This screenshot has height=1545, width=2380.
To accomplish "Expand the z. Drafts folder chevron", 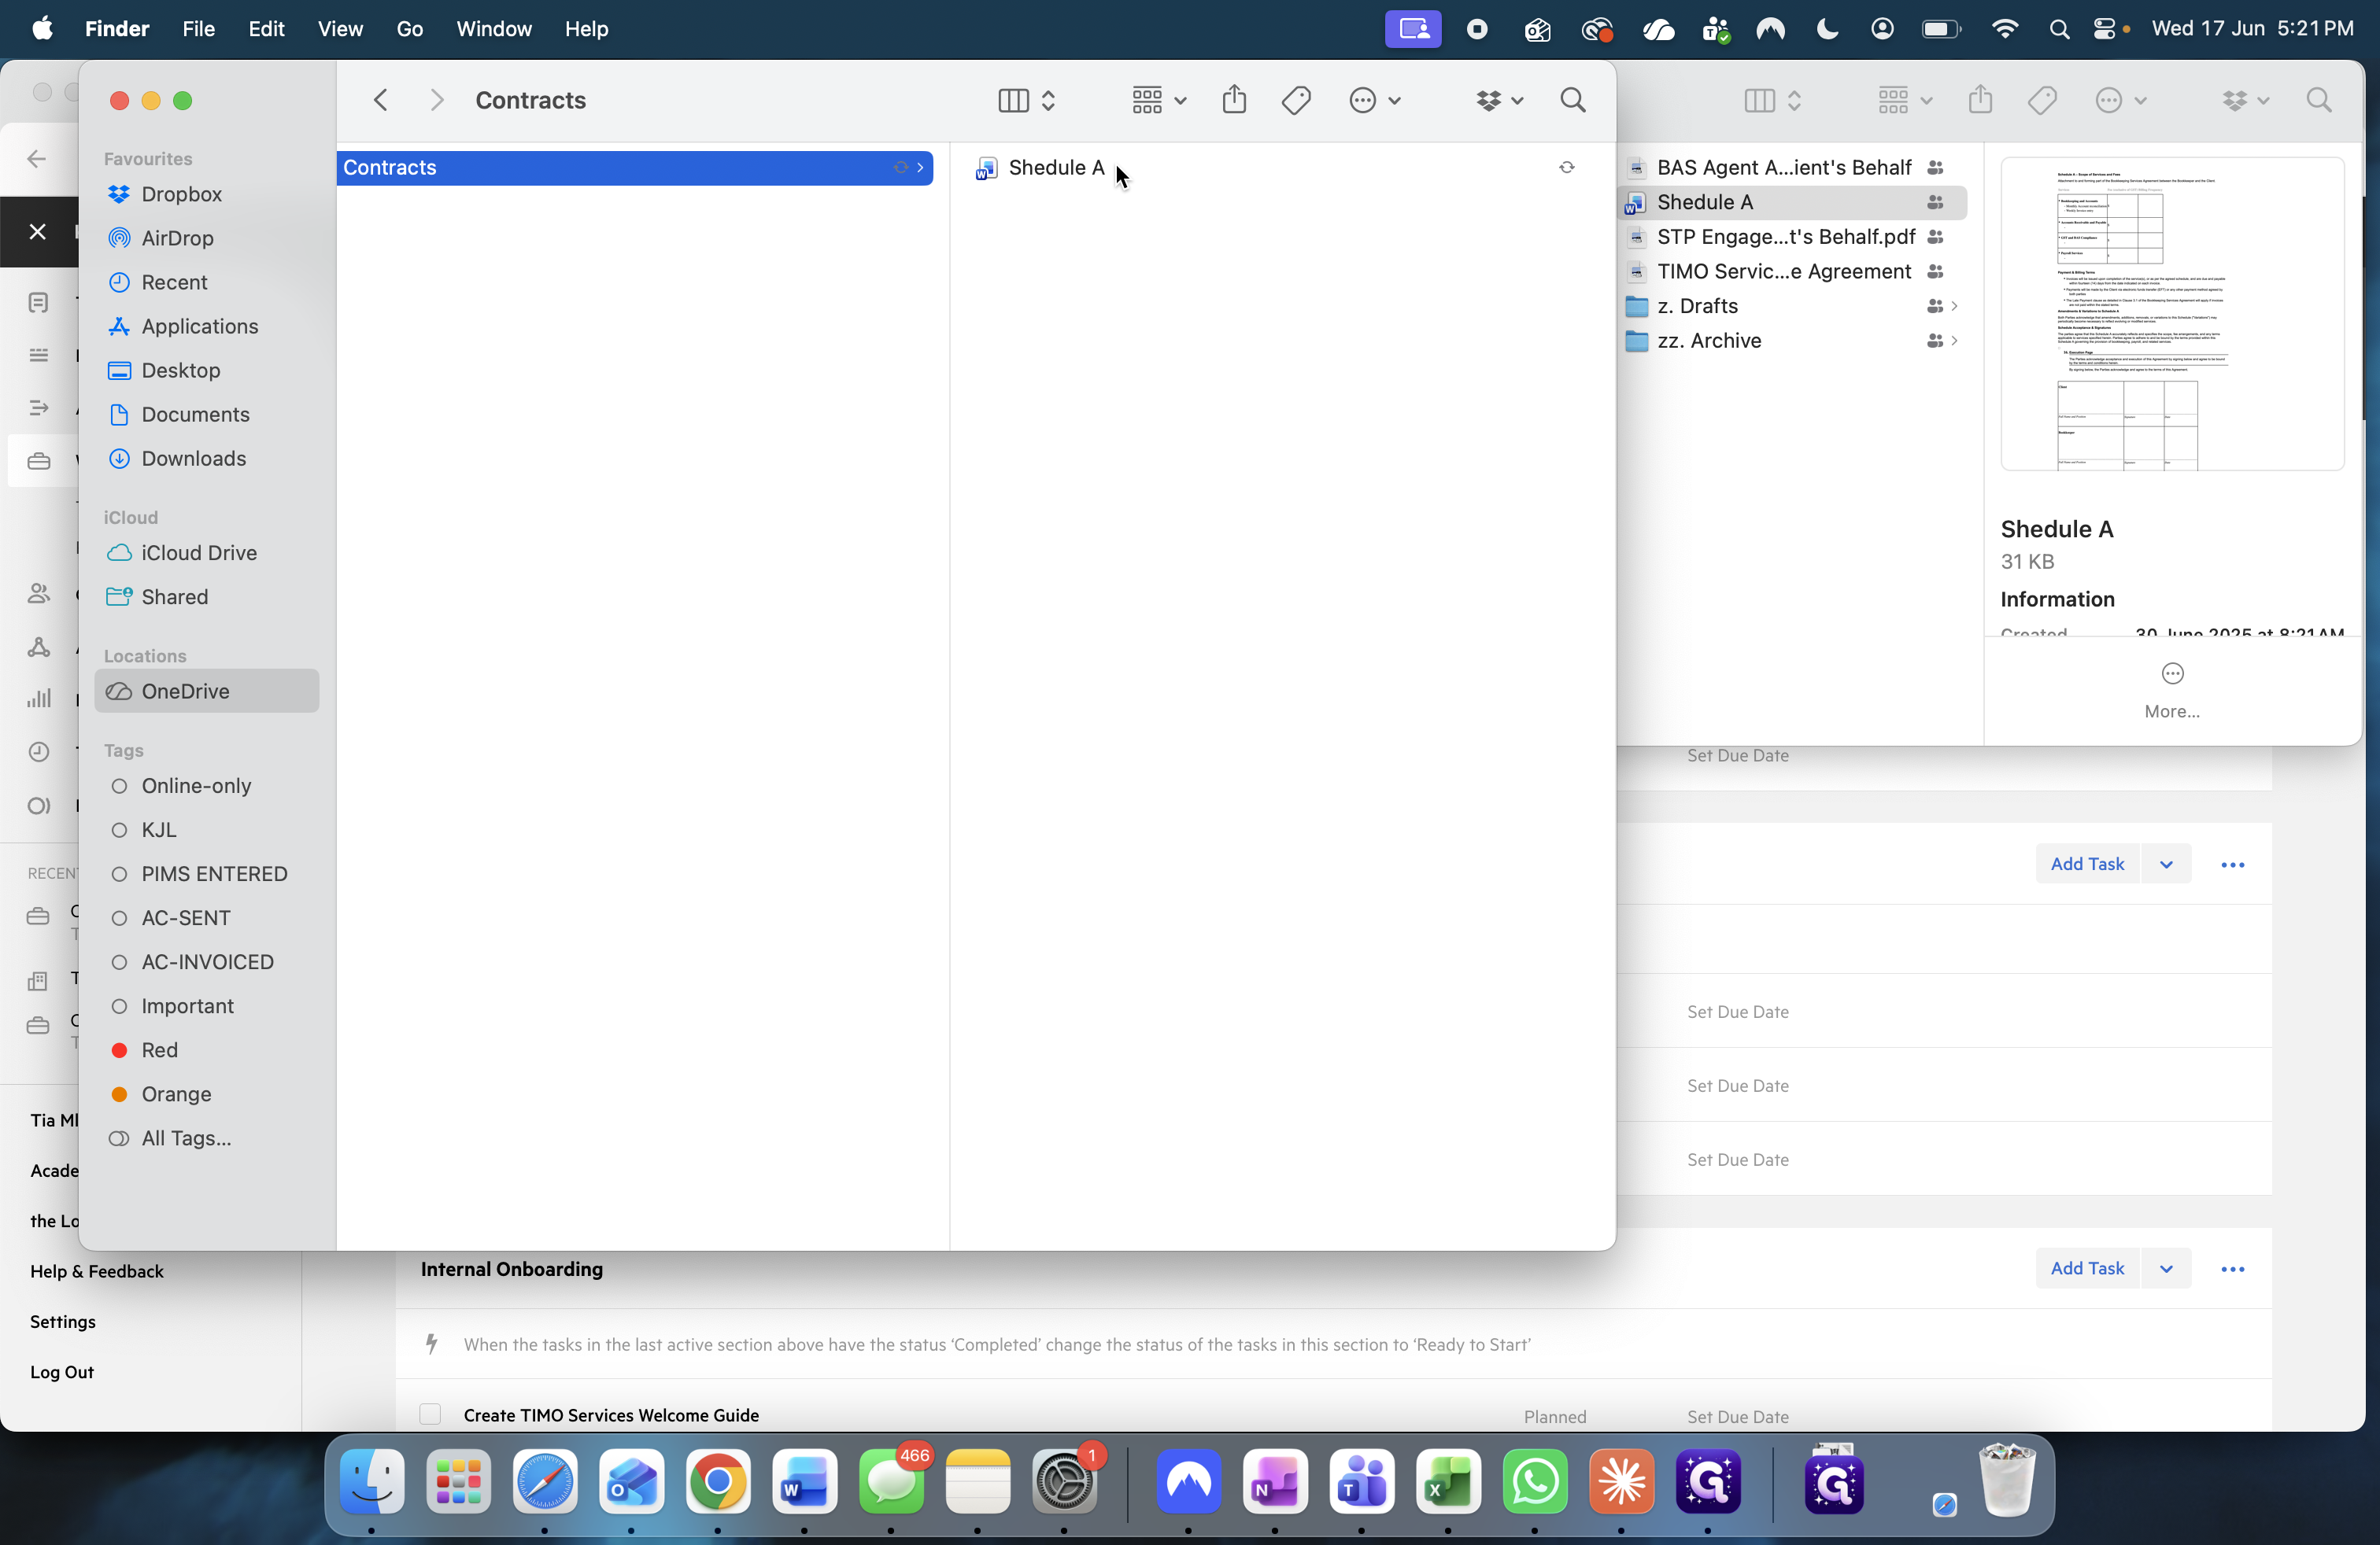I will click(x=1954, y=306).
